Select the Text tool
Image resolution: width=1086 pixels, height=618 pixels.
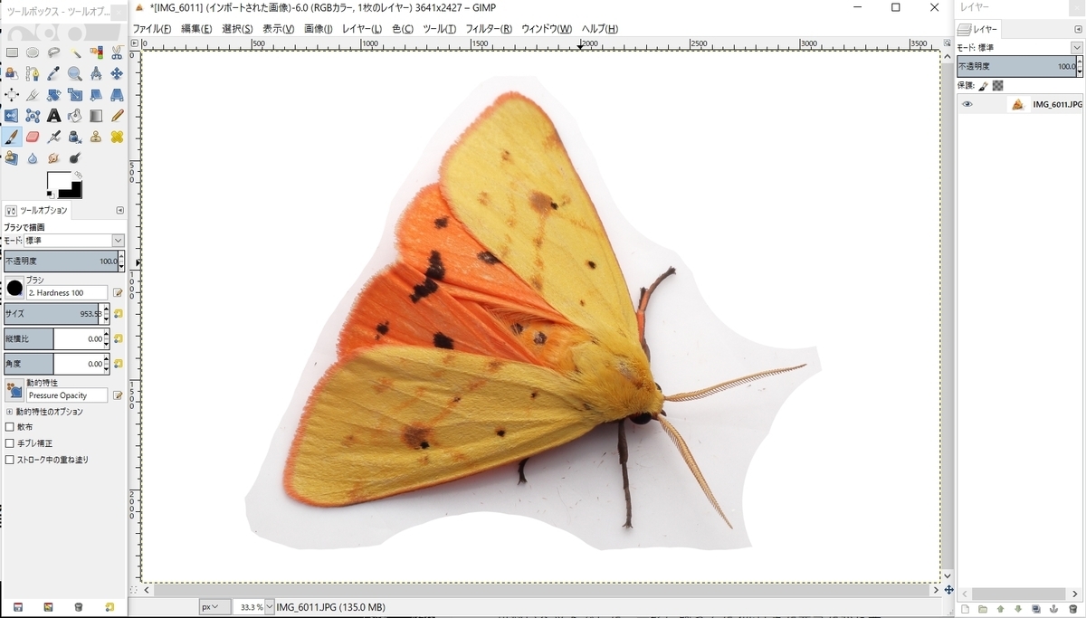[x=53, y=116]
